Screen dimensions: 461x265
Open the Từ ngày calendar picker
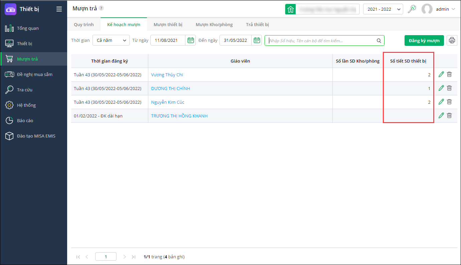[191, 40]
